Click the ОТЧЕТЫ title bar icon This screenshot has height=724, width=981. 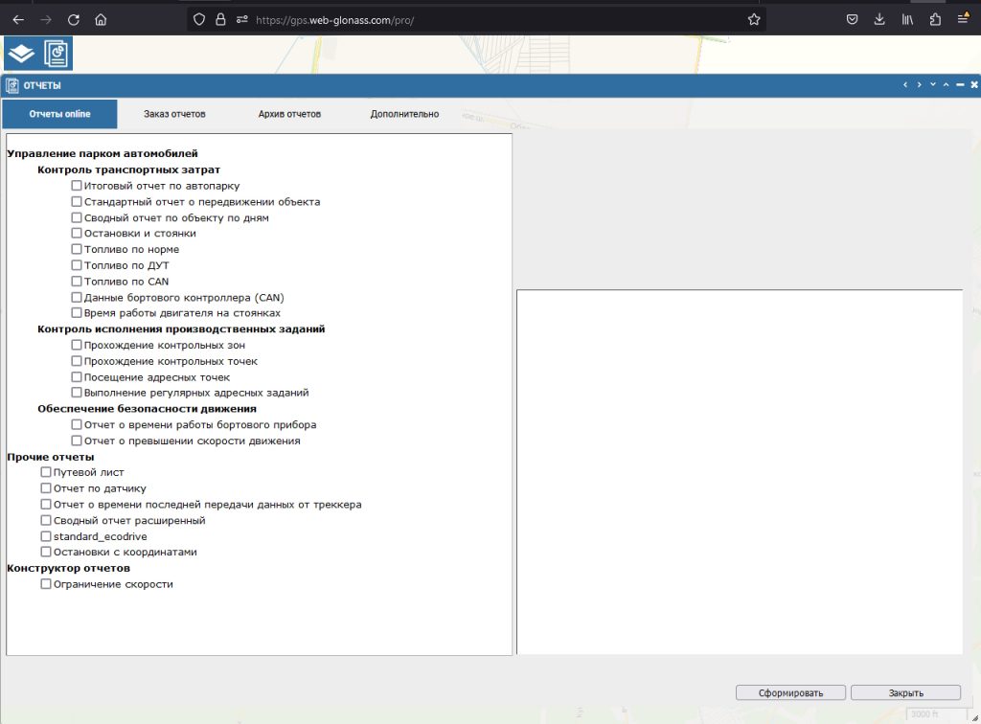11,85
